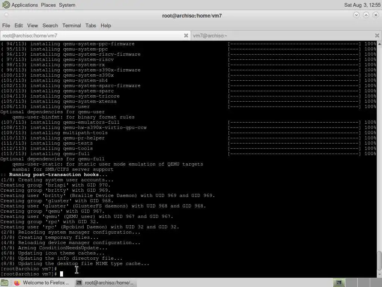382x287 pixels.
Task: Click the 'installing qemu-full' line
Action: pyautogui.click(x=45, y=154)
